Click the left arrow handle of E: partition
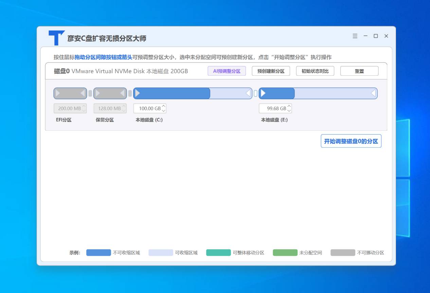430x293 pixels. [263, 93]
